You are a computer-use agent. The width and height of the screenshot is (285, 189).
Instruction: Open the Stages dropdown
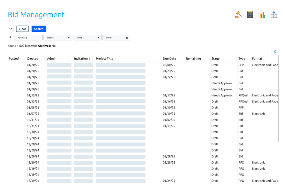click(x=58, y=38)
